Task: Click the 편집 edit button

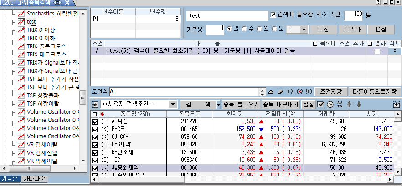Action: click(x=381, y=29)
